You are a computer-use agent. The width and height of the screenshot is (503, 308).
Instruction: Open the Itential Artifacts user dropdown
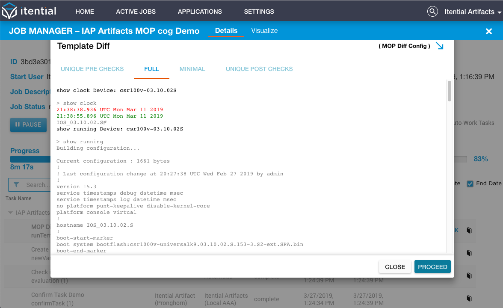point(473,12)
